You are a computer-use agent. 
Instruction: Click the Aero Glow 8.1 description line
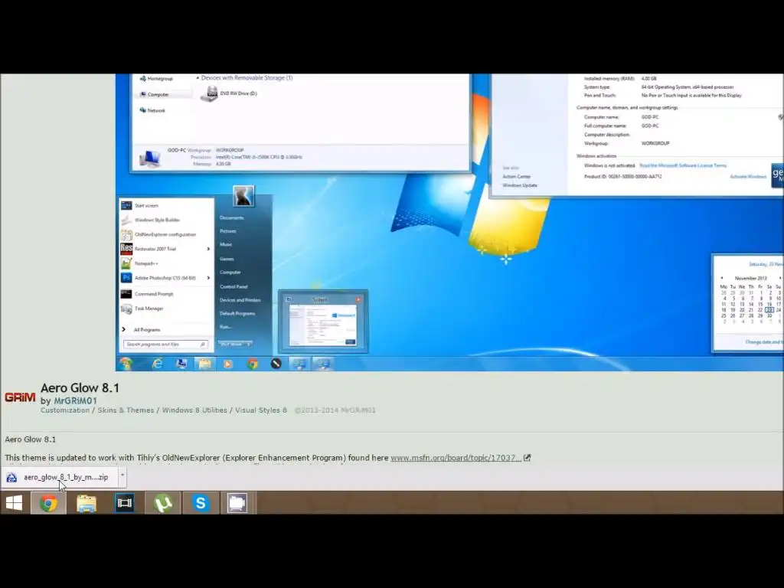pyautogui.click(x=31, y=439)
